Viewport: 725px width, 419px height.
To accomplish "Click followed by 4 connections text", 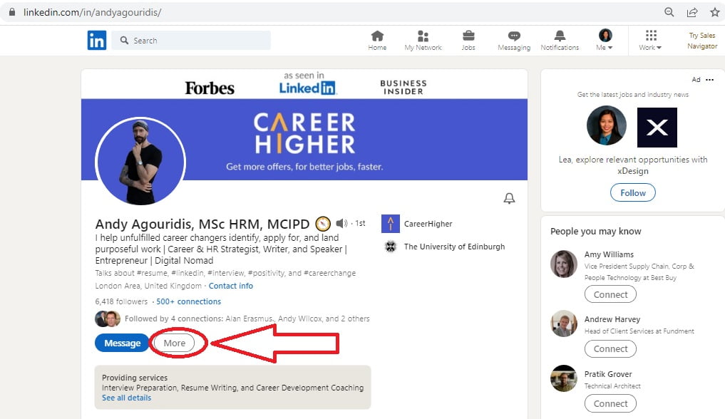I will tap(247, 319).
